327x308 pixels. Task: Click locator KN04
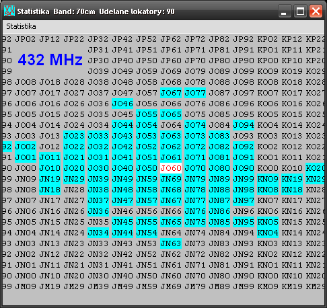(268, 233)
